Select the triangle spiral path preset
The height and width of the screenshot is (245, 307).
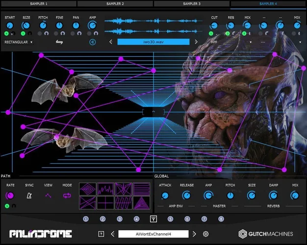[x=142, y=203]
